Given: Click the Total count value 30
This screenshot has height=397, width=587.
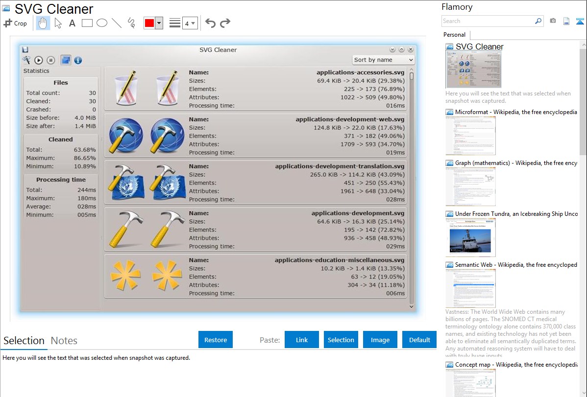Looking at the screenshot, I should coord(92,93).
